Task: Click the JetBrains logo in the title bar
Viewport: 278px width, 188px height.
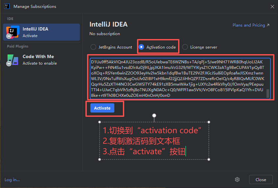Action: click(7, 7)
